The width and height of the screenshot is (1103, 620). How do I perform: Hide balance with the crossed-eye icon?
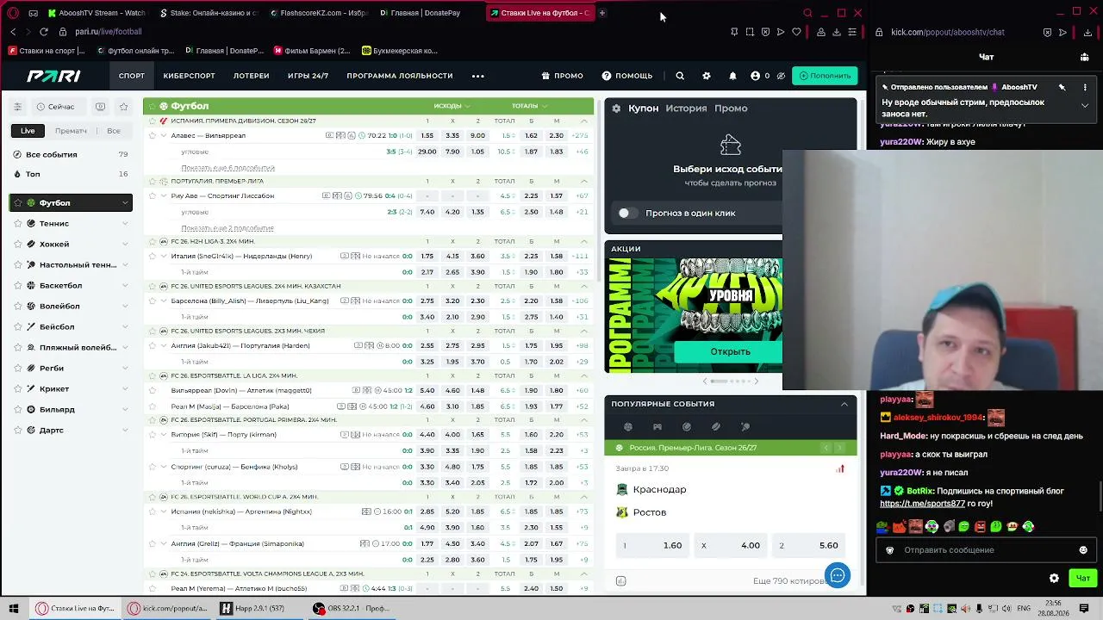[x=781, y=76]
